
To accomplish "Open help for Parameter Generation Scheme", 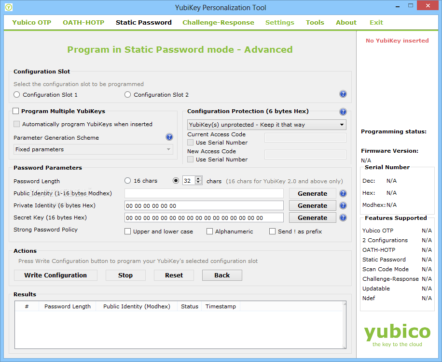I will click(169, 137).
